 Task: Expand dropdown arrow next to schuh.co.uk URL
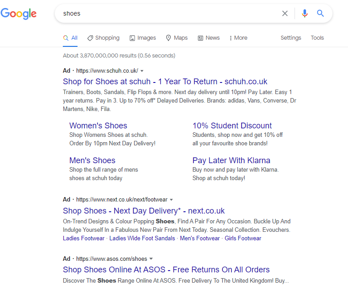point(142,71)
